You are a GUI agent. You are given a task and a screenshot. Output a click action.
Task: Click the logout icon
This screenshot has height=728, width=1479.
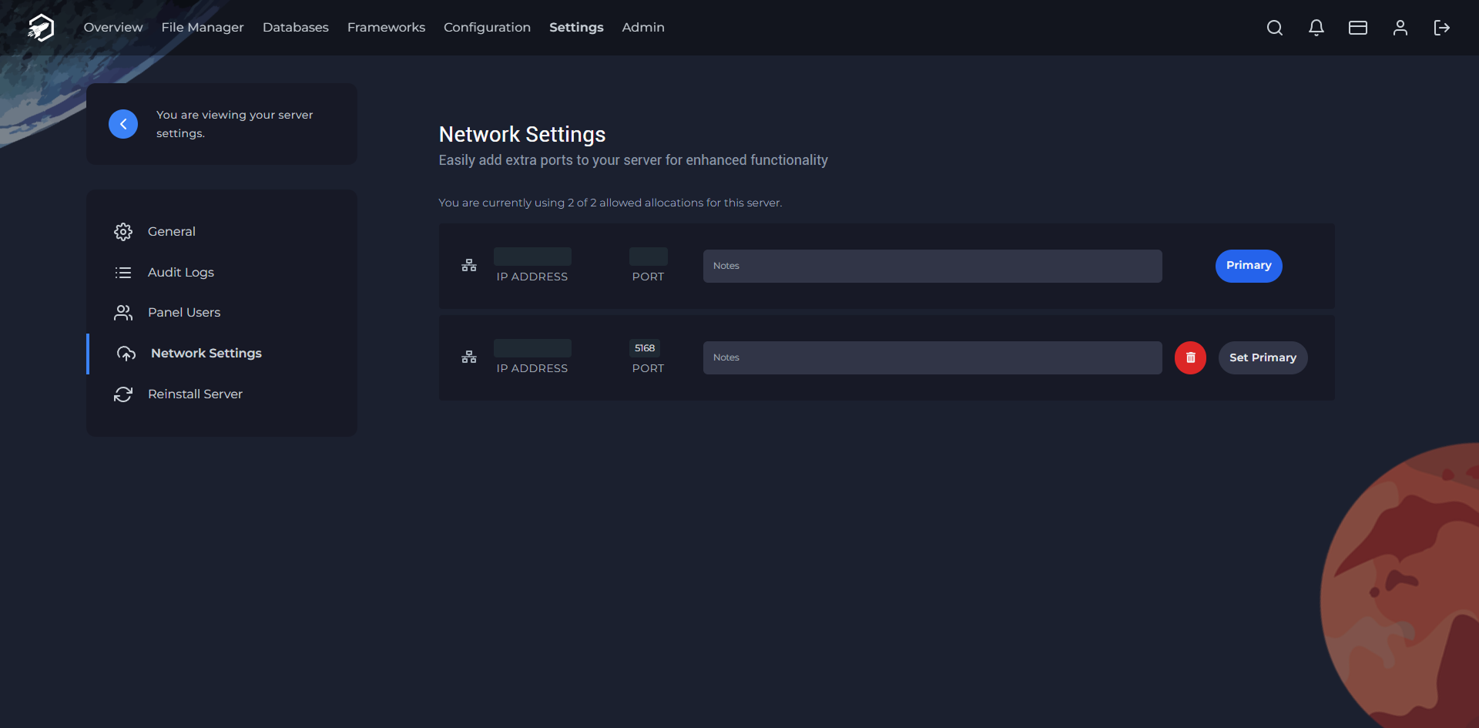pyautogui.click(x=1442, y=28)
